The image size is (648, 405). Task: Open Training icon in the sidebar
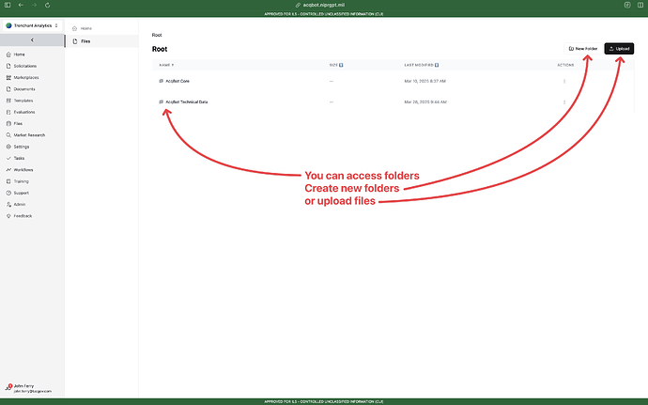(8, 181)
